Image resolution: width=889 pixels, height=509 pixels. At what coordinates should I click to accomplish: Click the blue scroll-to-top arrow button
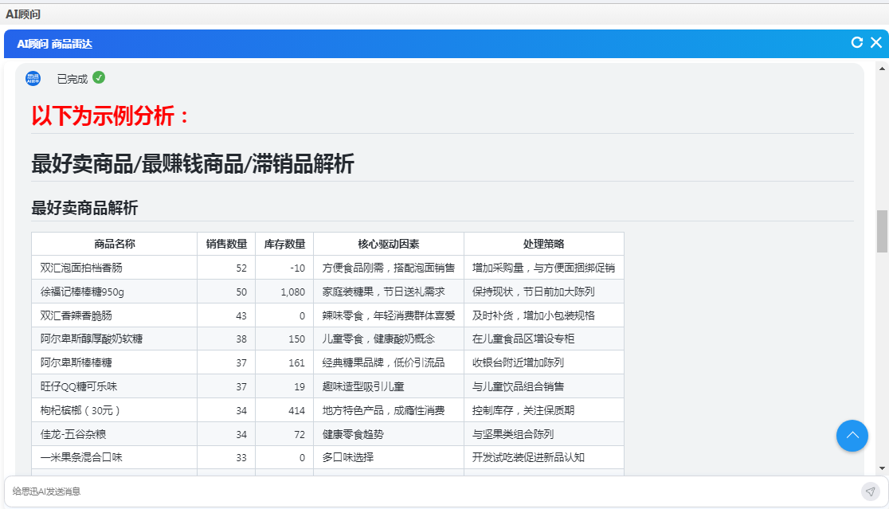[852, 435]
